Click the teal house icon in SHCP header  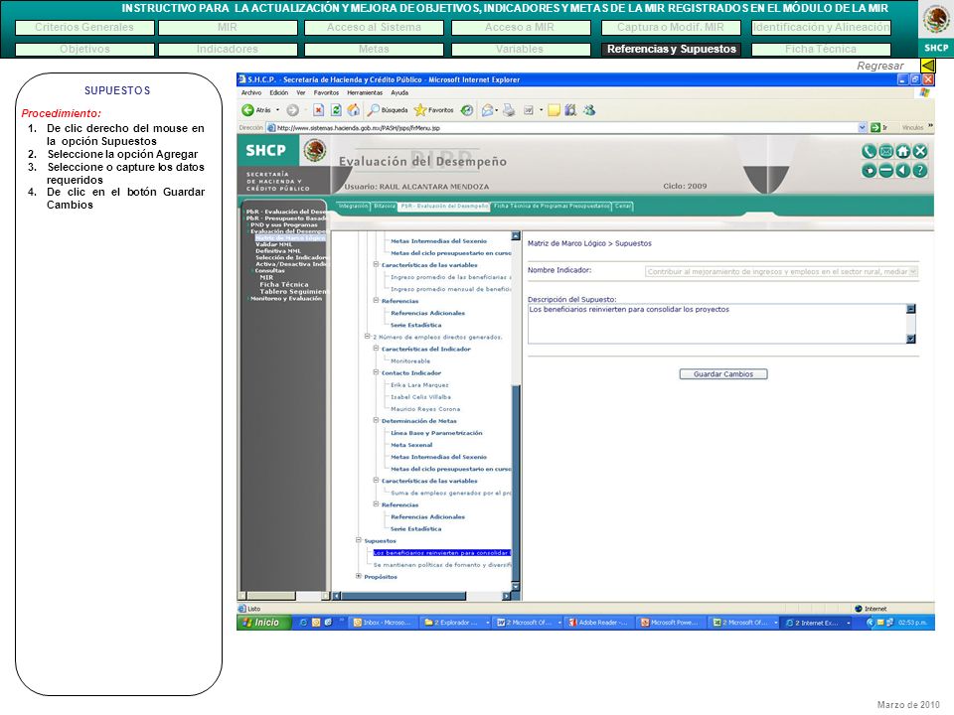pos(903,151)
